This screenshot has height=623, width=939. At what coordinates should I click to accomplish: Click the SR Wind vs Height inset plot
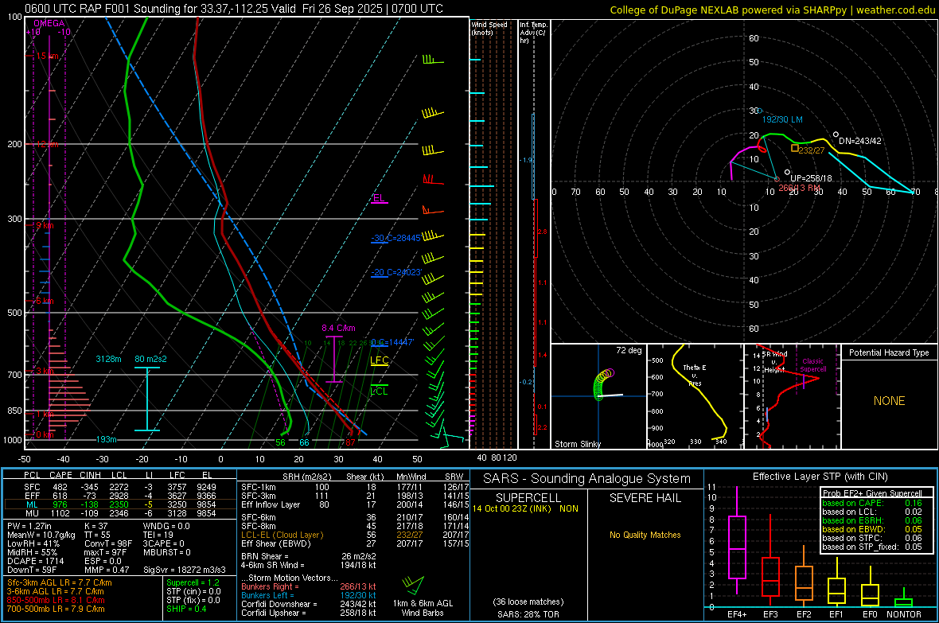click(792, 396)
